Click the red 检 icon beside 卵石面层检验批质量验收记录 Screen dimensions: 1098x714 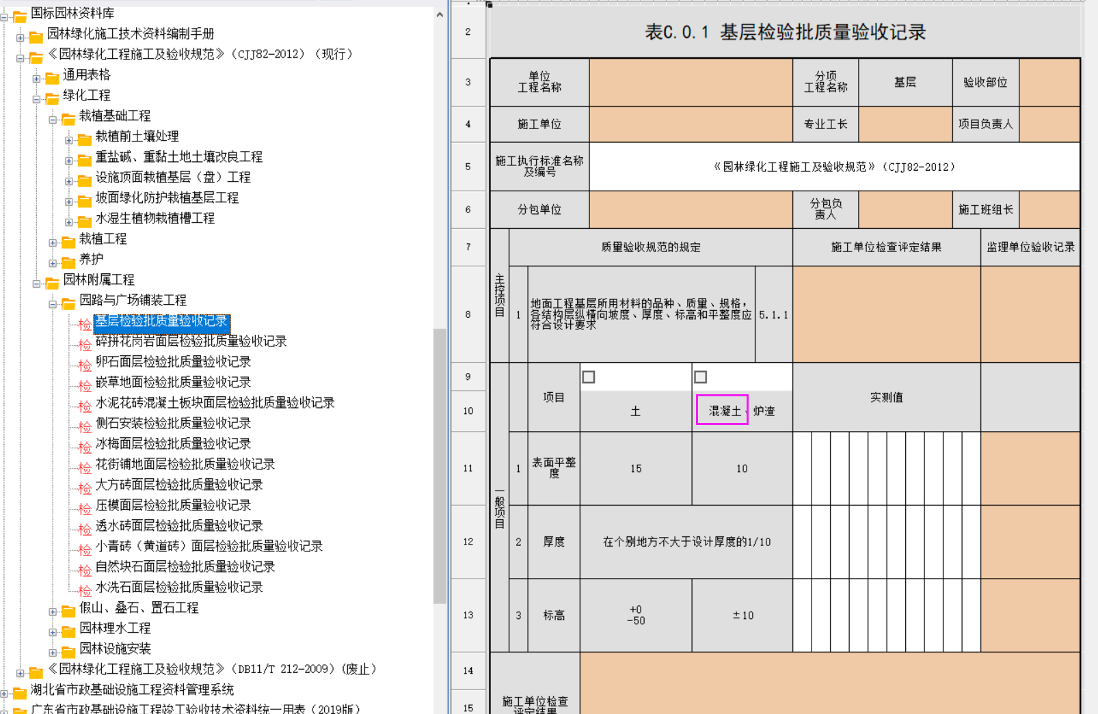pyautogui.click(x=85, y=365)
